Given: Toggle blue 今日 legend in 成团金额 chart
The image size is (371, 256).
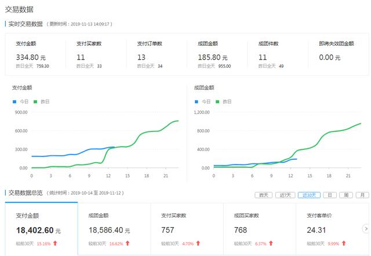Looking at the screenshot, I should [202, 101].
